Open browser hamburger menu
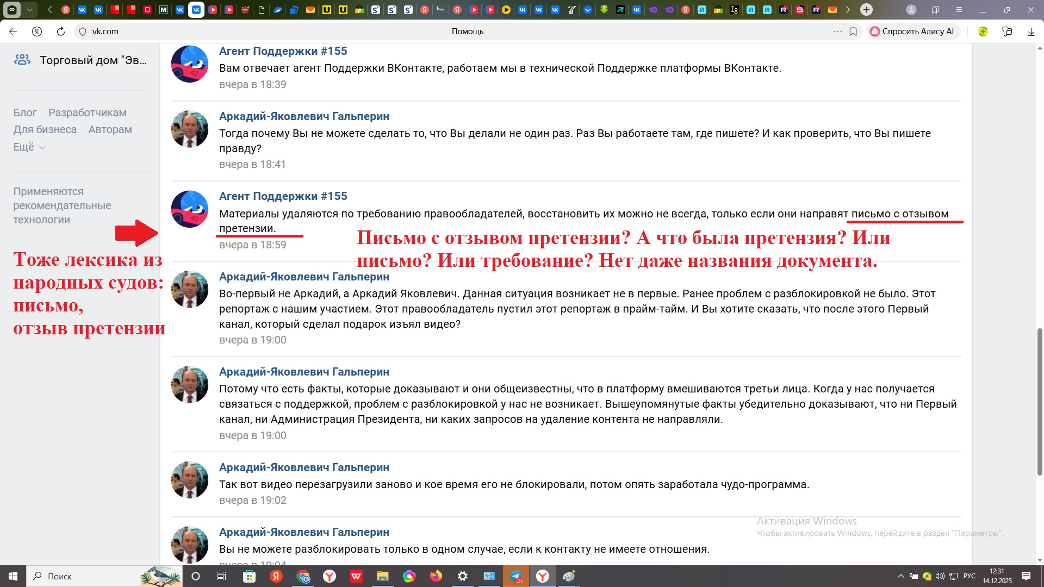This screenshot has height=587, width=1044. point(959,10)
